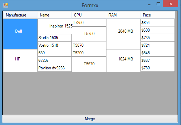Select the $690 price cell

click(x=158, y=30)
